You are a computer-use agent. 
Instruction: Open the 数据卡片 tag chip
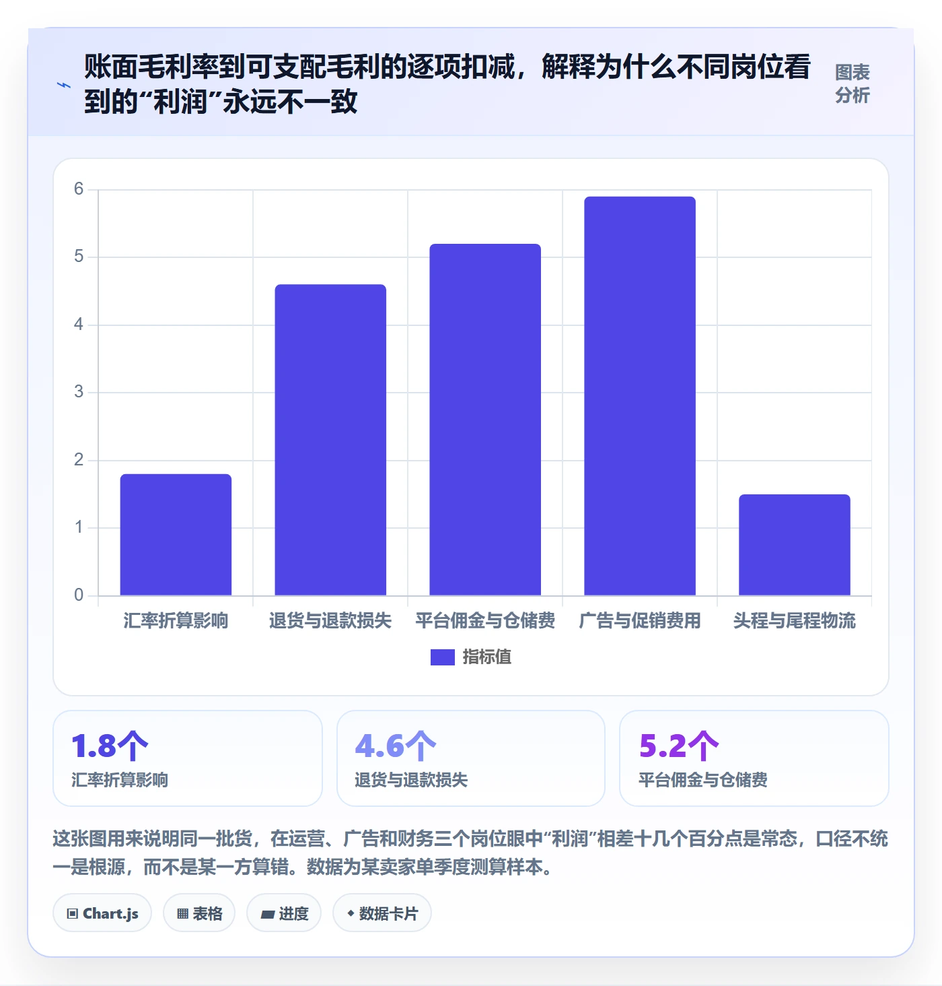pyautogui.click(x=382, y=913)
